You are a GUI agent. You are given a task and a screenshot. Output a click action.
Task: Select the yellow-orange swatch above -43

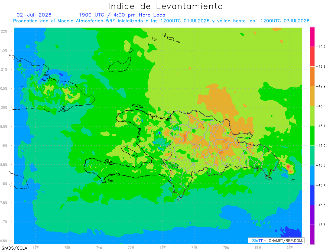pos(312,96)
